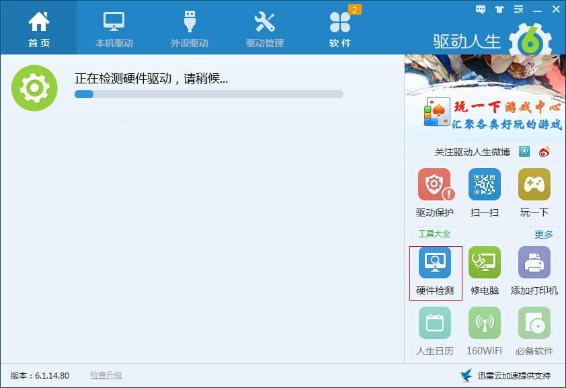This screenshot has width=566, height=388.
Task: Open the 软件 tab with badge 2
Action: tap(340, 27)
